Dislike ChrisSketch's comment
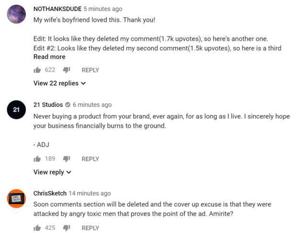Image resolution: width=296 pixels, height=233 pixels. (67, 228)
